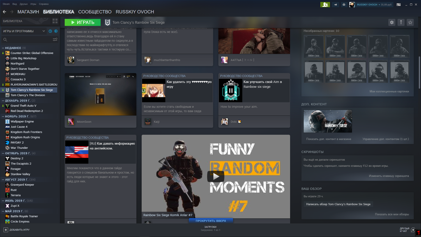The image size is (421, 237).
Task: Switch to Big Picture mode icon
Action: 399,5
